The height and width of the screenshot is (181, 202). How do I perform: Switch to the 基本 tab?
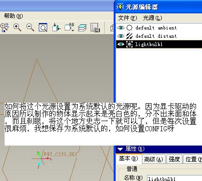(129, 158)
